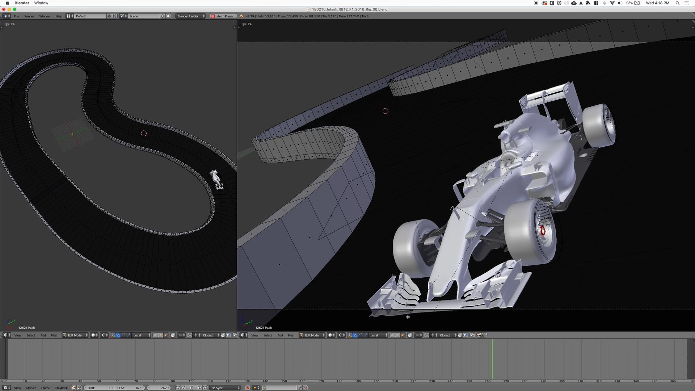Open Playback menu in timeline header
695x391 pixels.
pyautogui.click(x=62, y=388)
